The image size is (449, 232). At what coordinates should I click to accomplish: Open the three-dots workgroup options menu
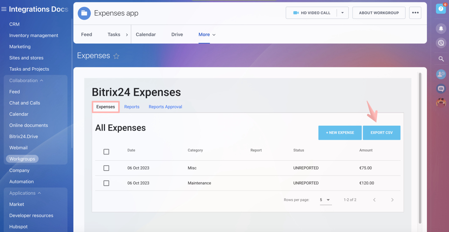pos(415,13)
